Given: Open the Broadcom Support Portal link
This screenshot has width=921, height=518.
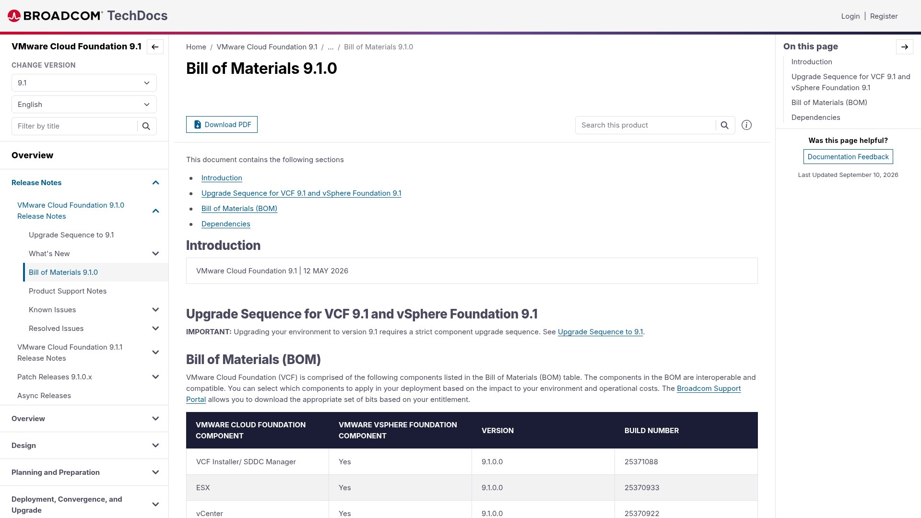Looking at the screenshot, I should (709, 388).
